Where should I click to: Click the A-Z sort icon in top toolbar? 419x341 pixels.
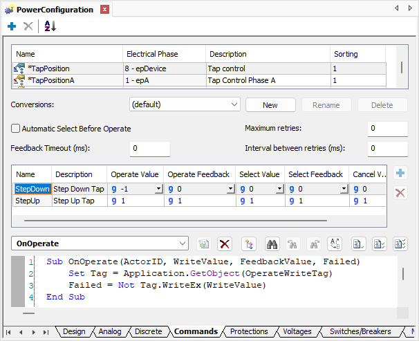pyautogui.click(x=50, y=26)
